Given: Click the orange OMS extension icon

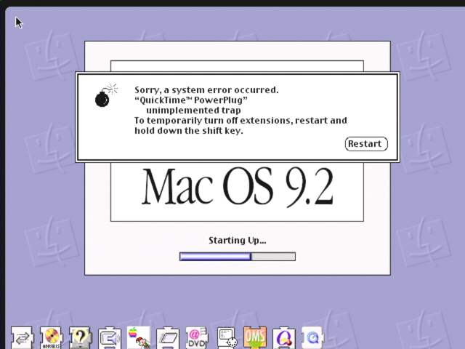Looking at the screenshot, I should (255, 337).
